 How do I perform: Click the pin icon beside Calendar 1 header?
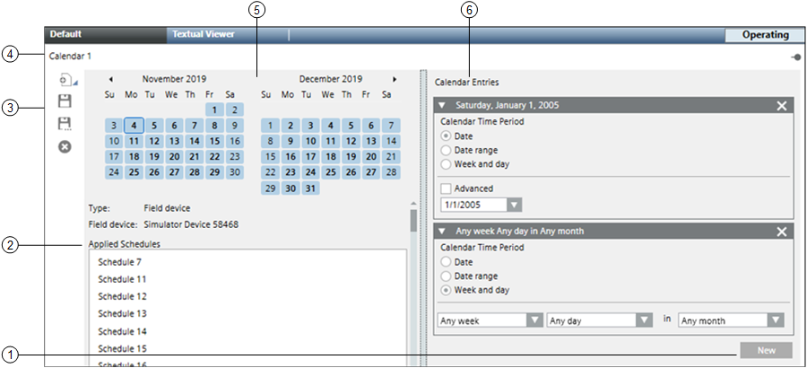pos(796,57)
